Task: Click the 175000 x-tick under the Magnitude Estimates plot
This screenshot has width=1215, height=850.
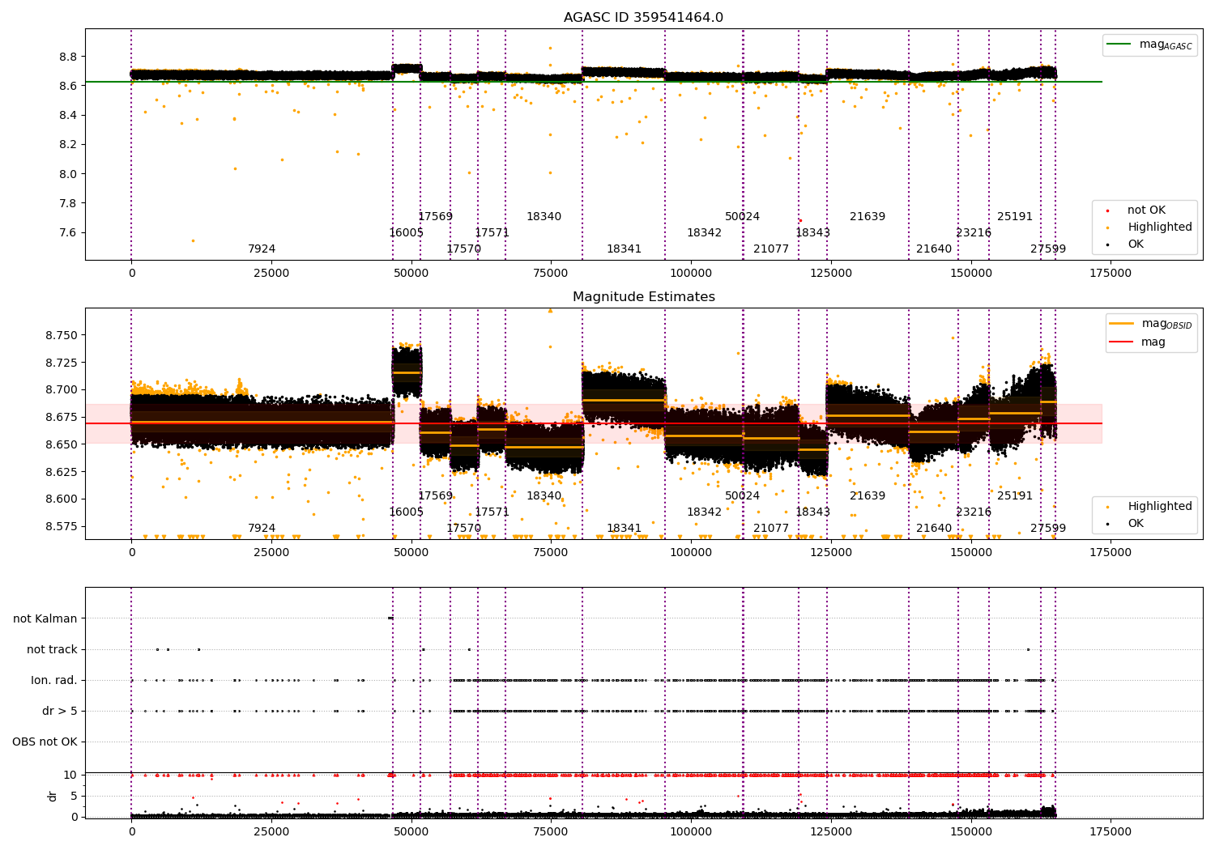Action: pos(1110,553)
